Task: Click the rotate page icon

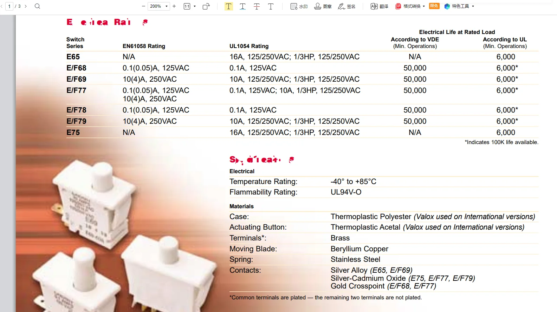Action: tap(206, 6)
